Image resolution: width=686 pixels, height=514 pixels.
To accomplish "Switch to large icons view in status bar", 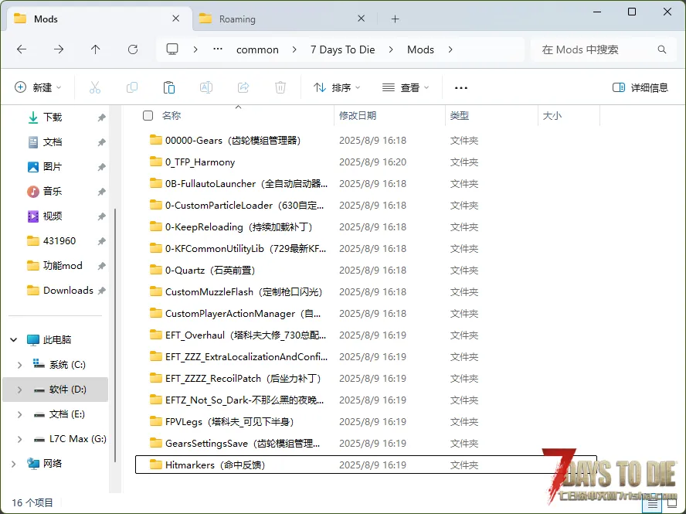I will tap(672, 503).
